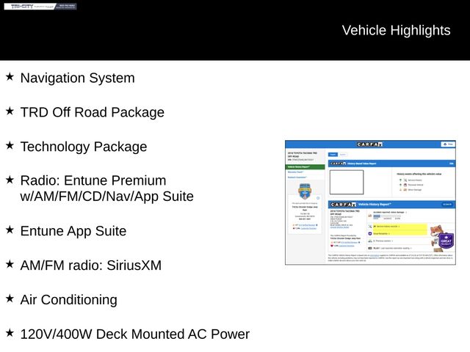Click the printer icon button in CARFAX header
The image size is (470, 352).
[x=447, y=144]
